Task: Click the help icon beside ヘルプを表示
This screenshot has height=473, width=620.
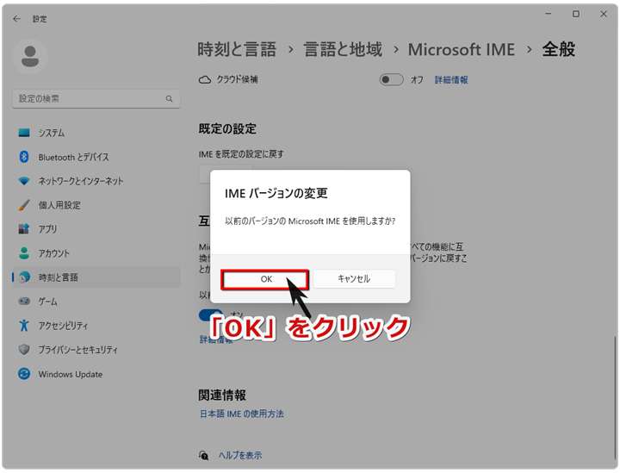Action: coord(203,455)
